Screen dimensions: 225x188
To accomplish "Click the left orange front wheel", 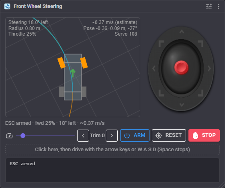I will point(61,63).
